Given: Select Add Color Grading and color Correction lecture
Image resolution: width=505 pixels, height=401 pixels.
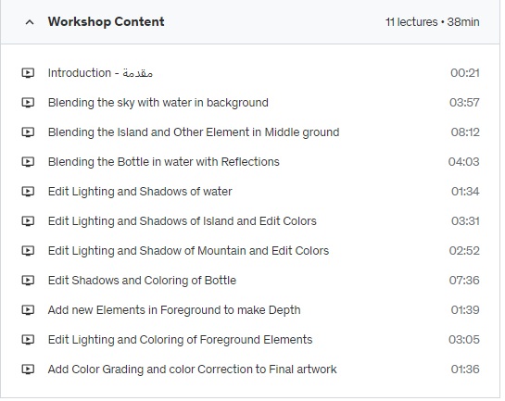Looking at the screenshot, I should 193,370.
